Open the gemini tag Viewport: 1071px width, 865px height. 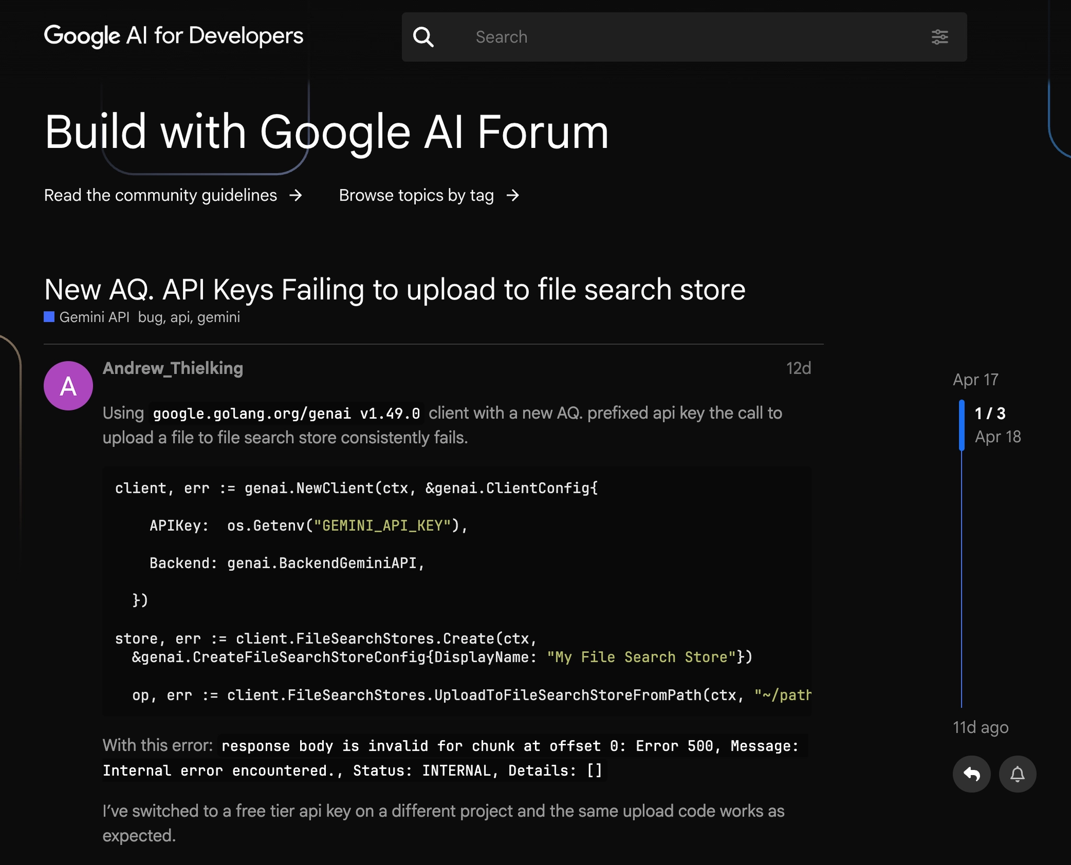tap(218, 317)
